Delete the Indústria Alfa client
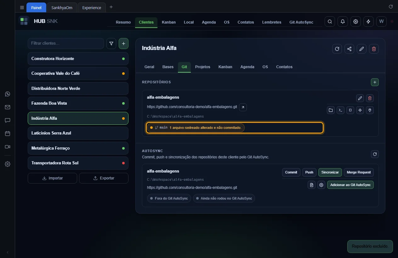The width and height of the screenshot is (398, 258). point(374,49)
